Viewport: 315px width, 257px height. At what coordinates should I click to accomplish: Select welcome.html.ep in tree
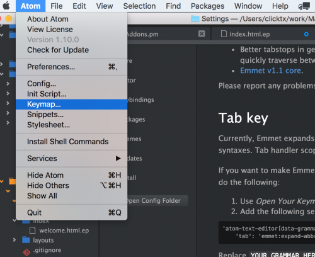point(64,231)
